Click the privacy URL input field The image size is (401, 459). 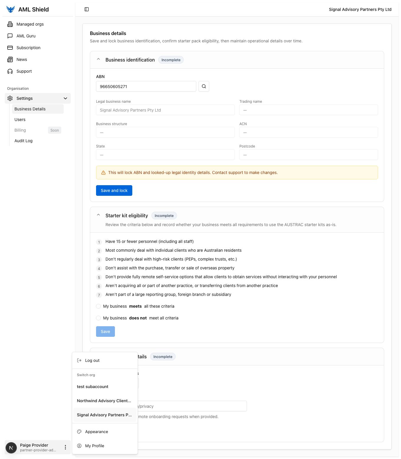coord(192,406)
